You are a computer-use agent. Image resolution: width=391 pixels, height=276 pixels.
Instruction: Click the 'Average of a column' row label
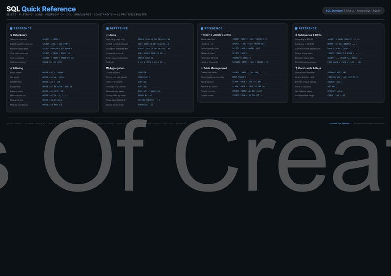pyautogui.click(x=116, y=87)
